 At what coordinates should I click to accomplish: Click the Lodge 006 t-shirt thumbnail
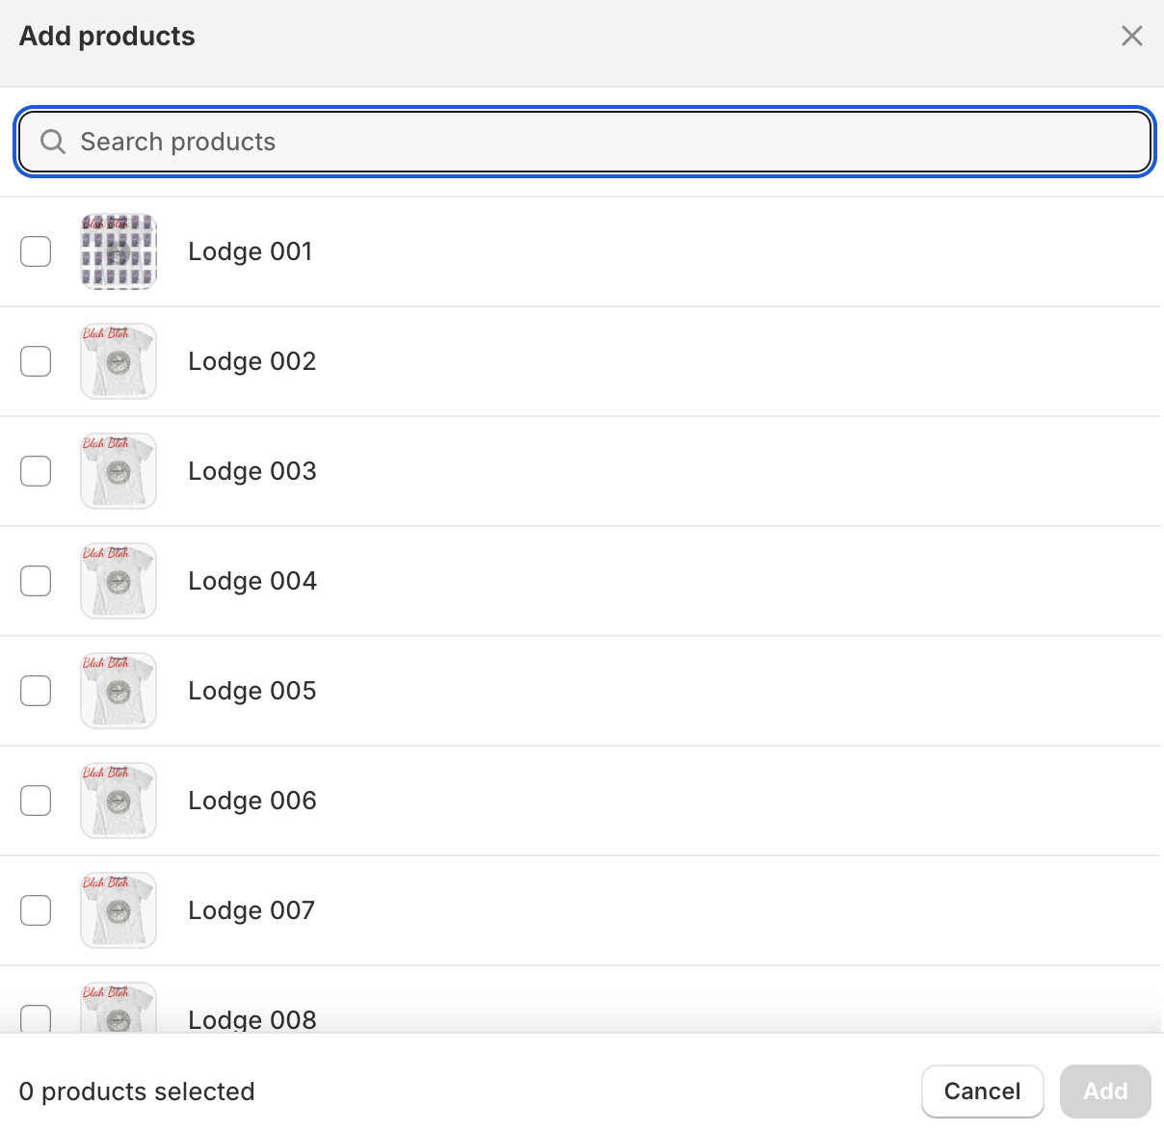tap(119, 801)
